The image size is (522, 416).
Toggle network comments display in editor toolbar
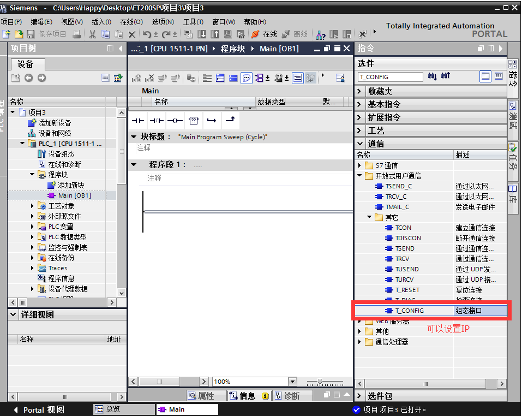[x=247, y=78]
